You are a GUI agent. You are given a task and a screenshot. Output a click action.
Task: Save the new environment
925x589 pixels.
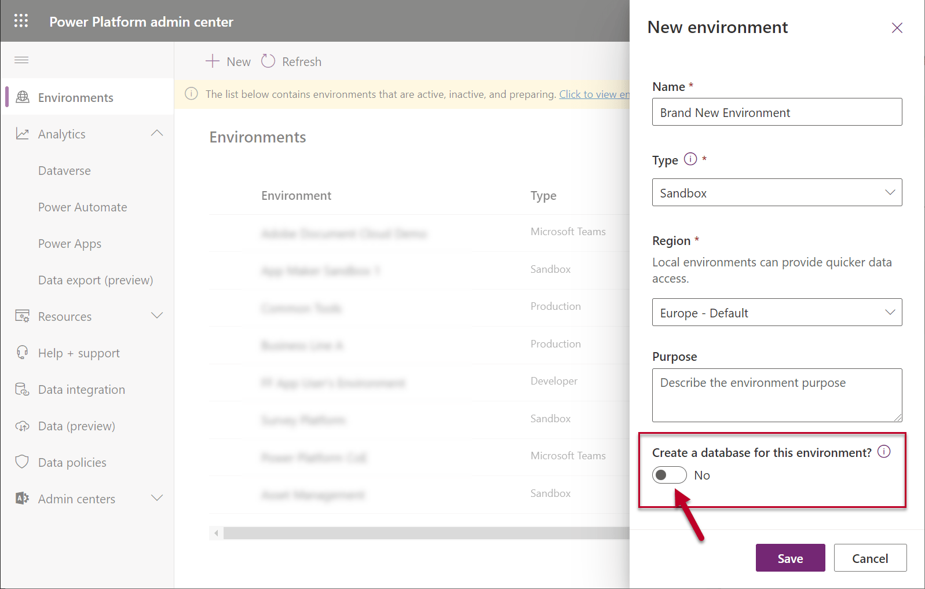[x=790, y=558]
